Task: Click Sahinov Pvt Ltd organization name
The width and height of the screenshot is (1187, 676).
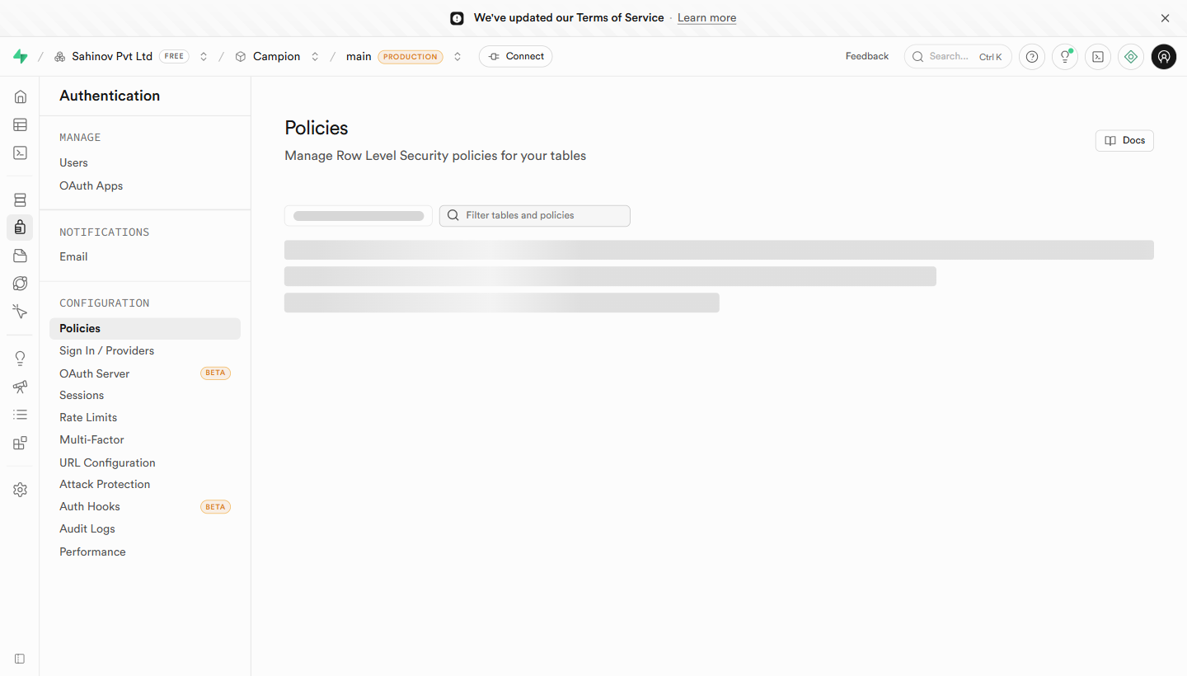Action: (x=112, y=56)
